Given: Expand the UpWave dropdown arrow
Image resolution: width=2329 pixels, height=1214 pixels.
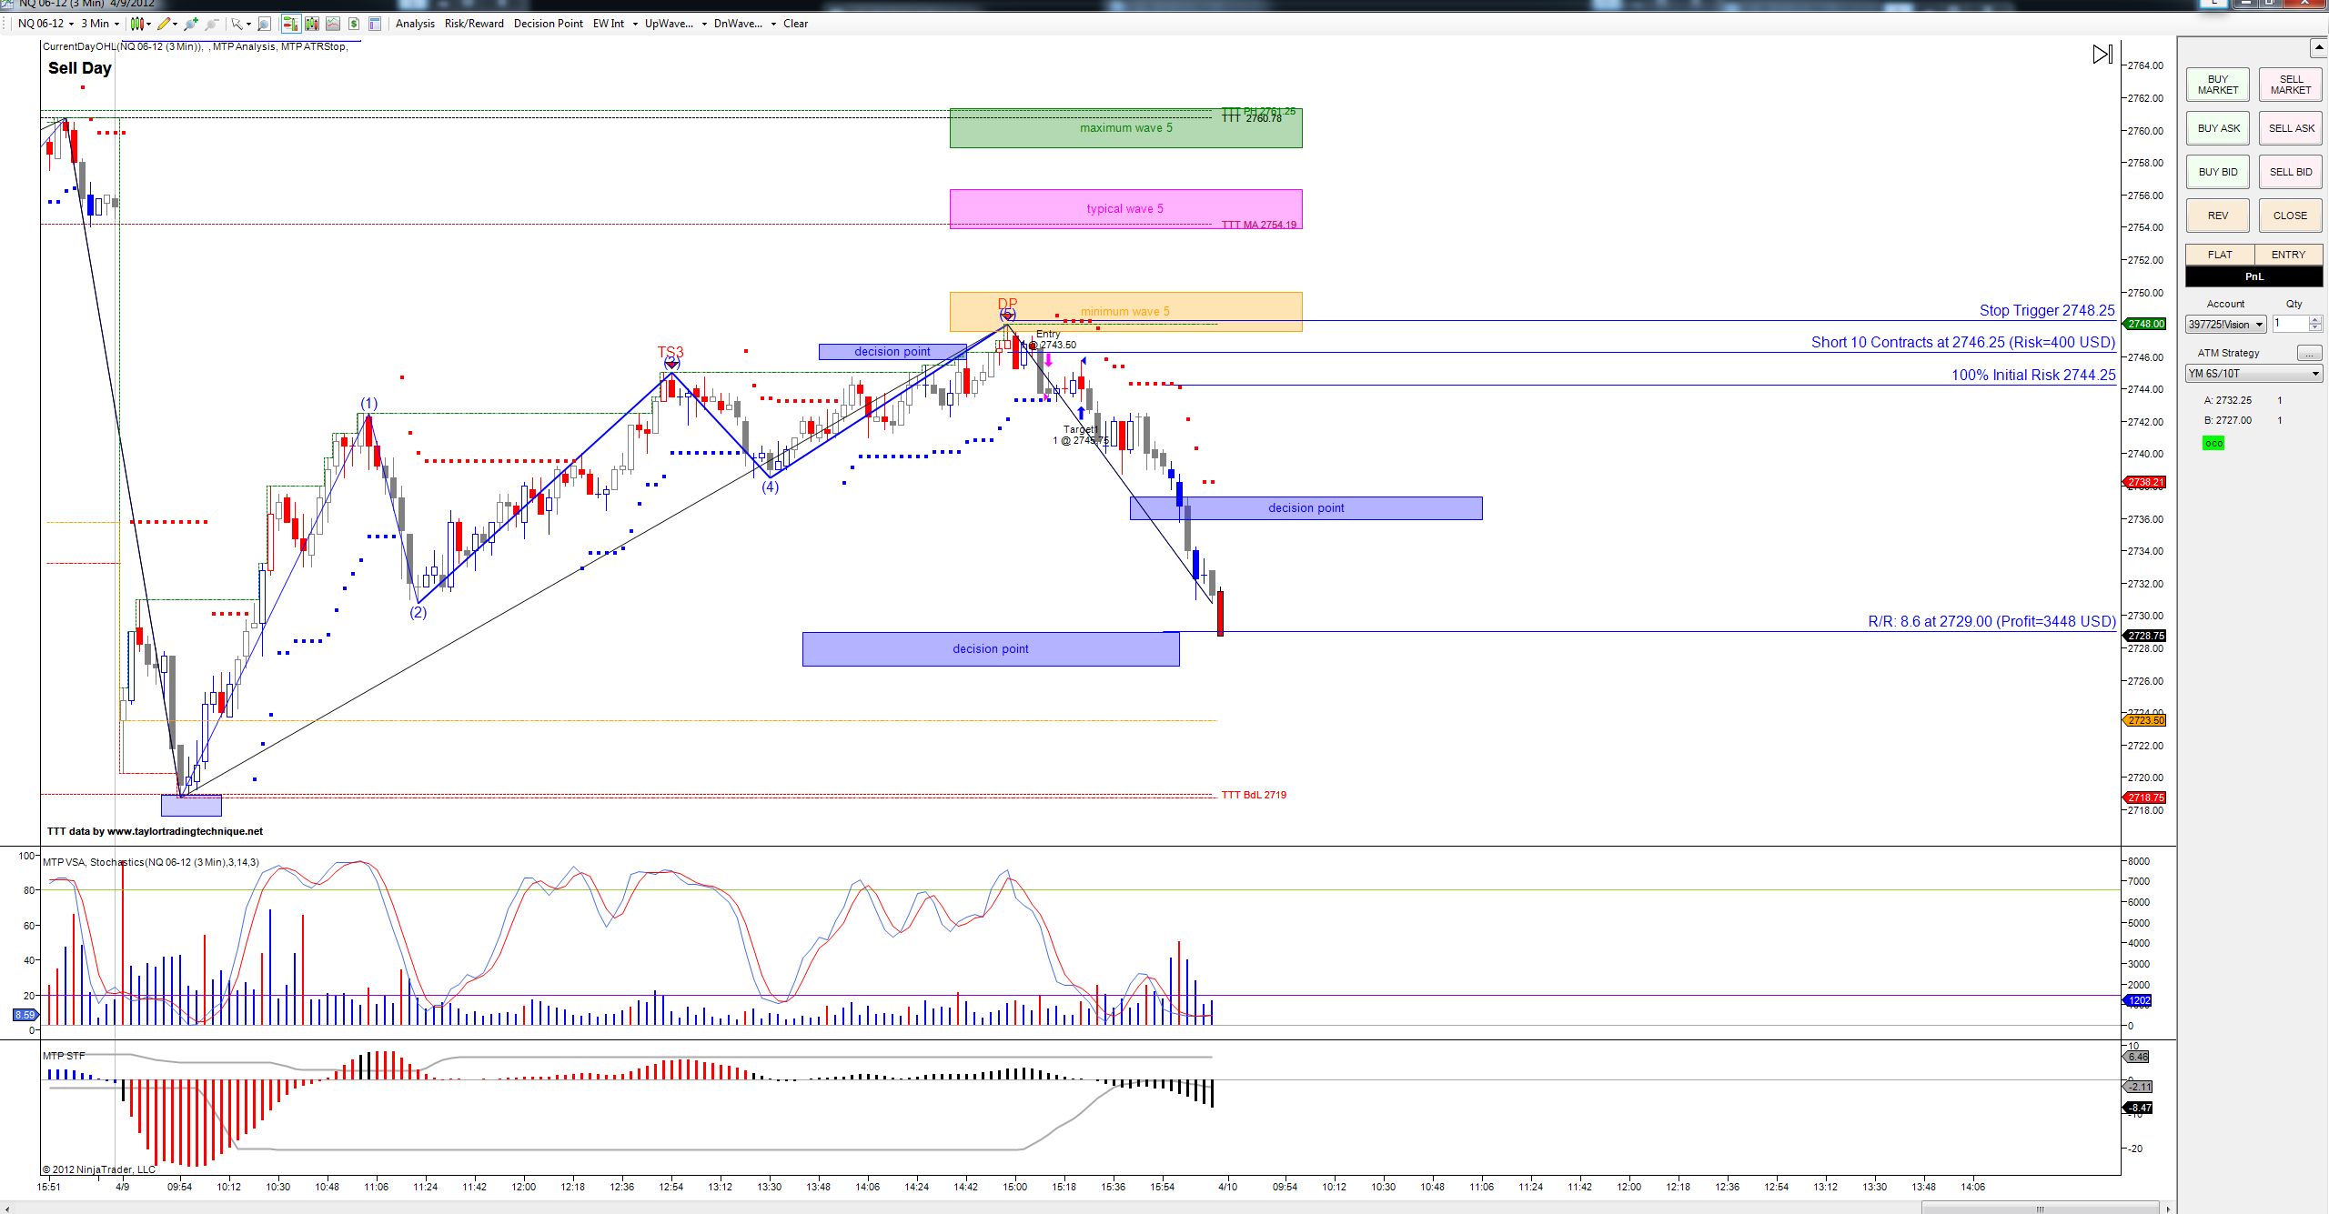Looking at the screenshot, I should pos(704,24).
